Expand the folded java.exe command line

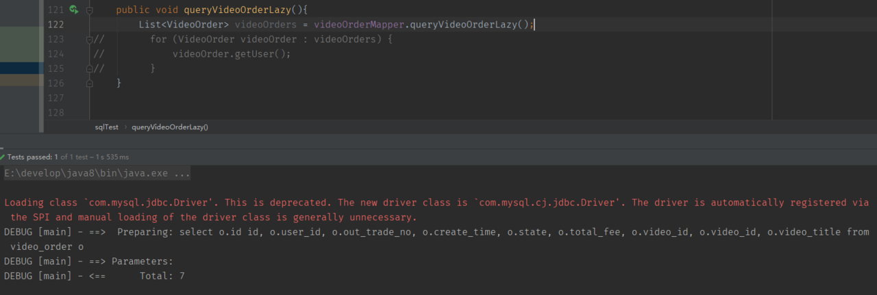coord(97,174)
